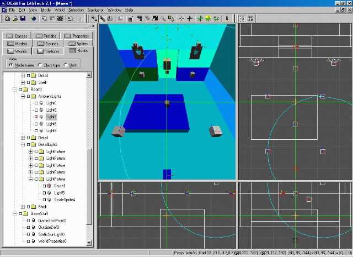Select the Class type radio button
353x257 pixels.
pyautogui.click(x=40, y=65)
